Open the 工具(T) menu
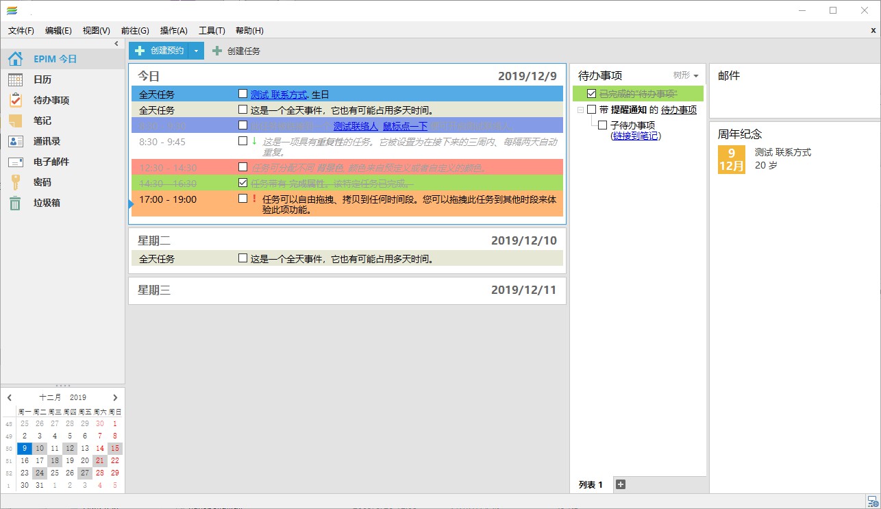 (212, 31)
